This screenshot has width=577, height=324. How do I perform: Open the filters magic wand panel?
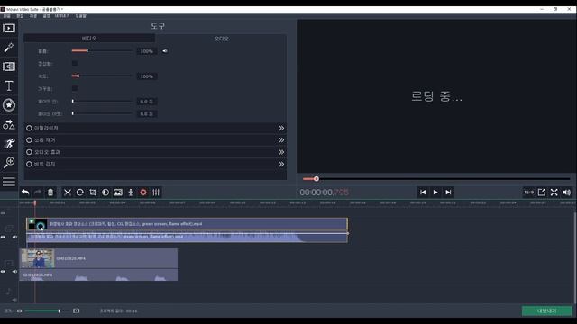pos(9,48)
